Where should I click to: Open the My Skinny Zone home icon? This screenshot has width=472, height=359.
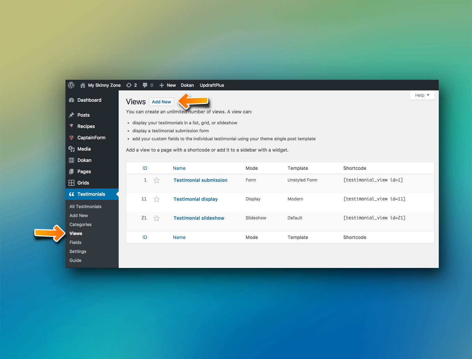tap(83, 85)
